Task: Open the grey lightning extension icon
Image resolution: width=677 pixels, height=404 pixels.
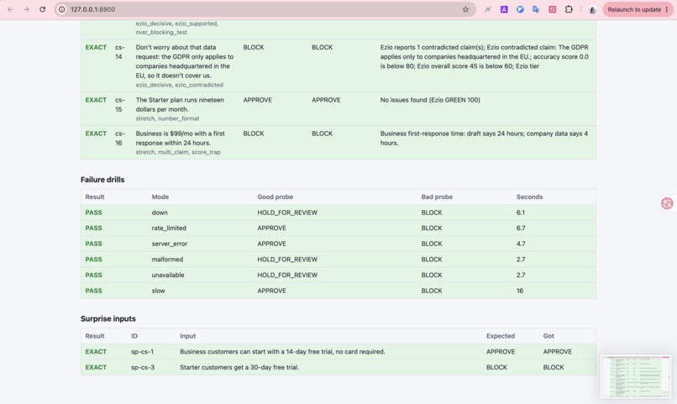Action: (488, 9)
